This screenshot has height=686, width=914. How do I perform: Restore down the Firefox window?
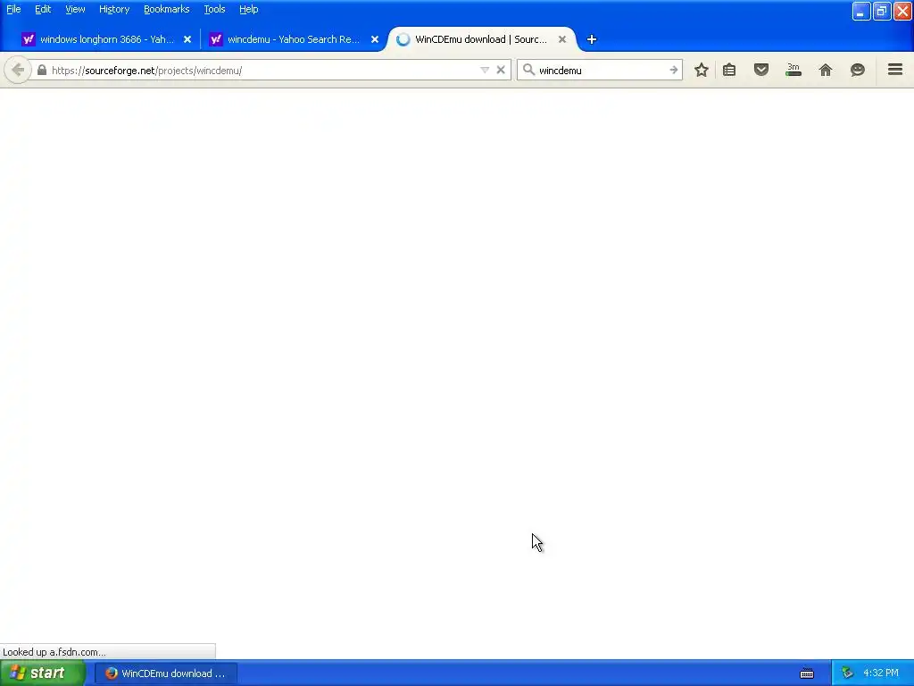pos(882,11)
